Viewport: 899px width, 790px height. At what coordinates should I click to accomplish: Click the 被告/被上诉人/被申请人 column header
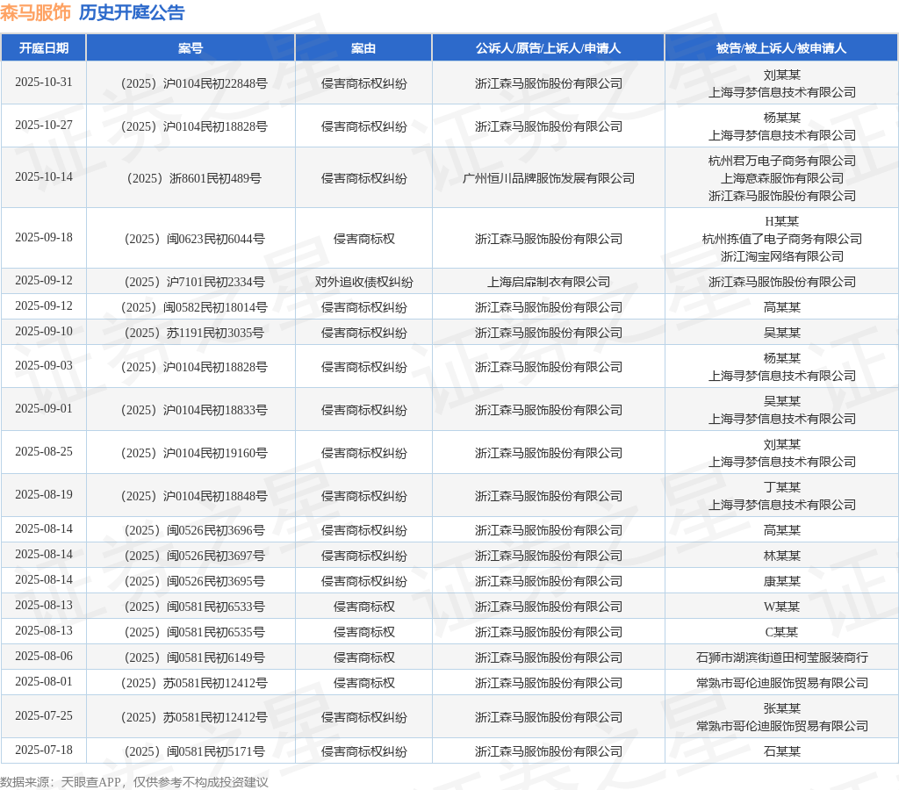[781, 48]
